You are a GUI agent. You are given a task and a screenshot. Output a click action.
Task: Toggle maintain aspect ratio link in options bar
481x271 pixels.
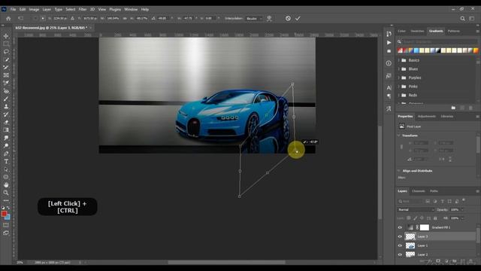coord(125,18)
